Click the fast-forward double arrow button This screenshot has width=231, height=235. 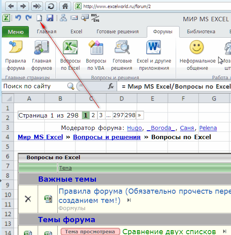tap(37, 6)
